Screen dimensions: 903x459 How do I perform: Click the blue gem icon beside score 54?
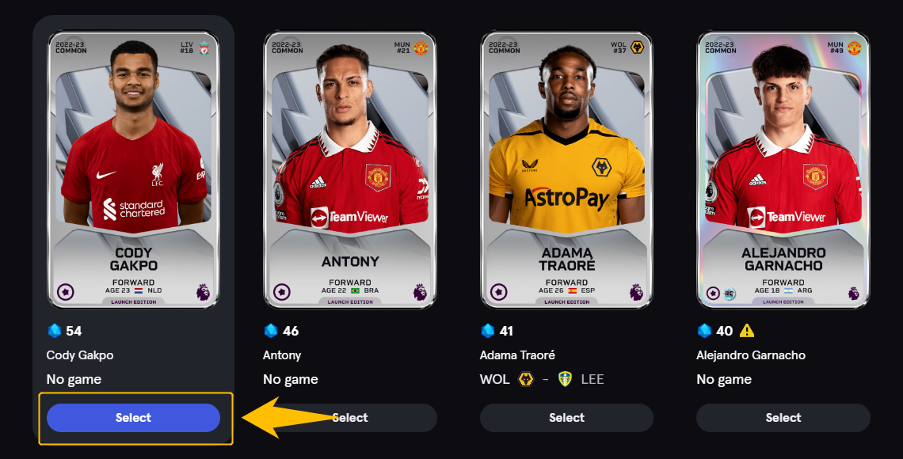(55, 331)
